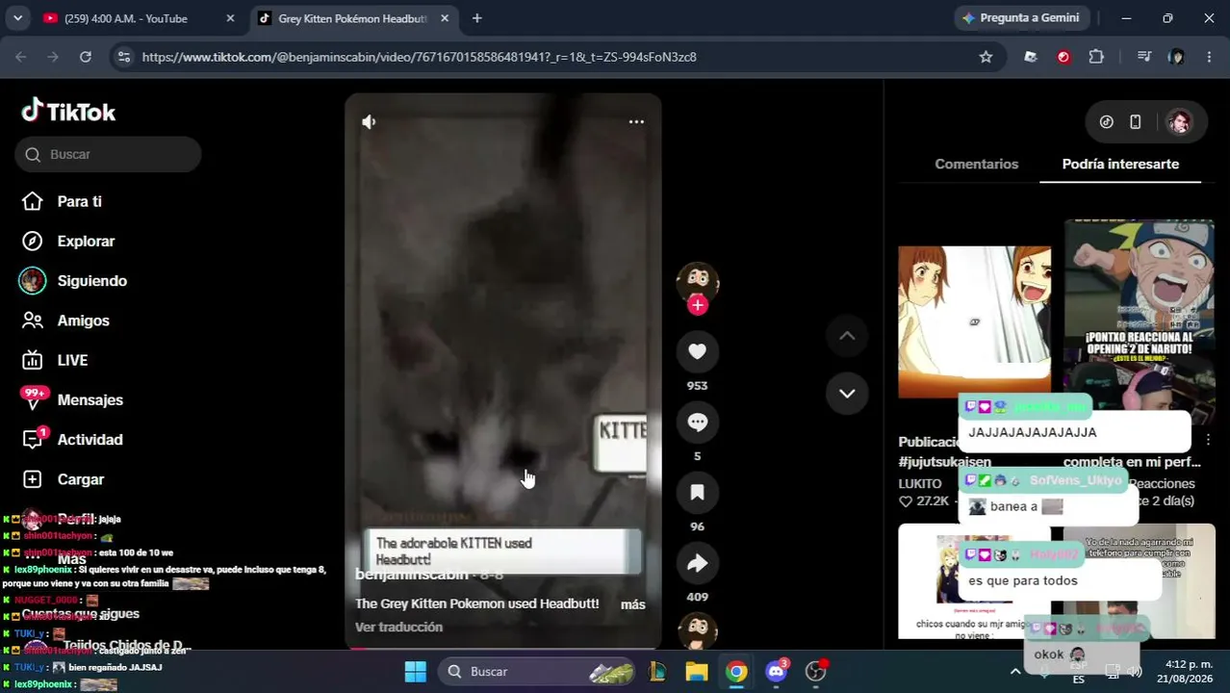
Task: Like the video with the heart icon
Action: coord(698,352)
